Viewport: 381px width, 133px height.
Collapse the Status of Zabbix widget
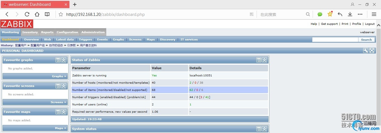tap(264, 60)
